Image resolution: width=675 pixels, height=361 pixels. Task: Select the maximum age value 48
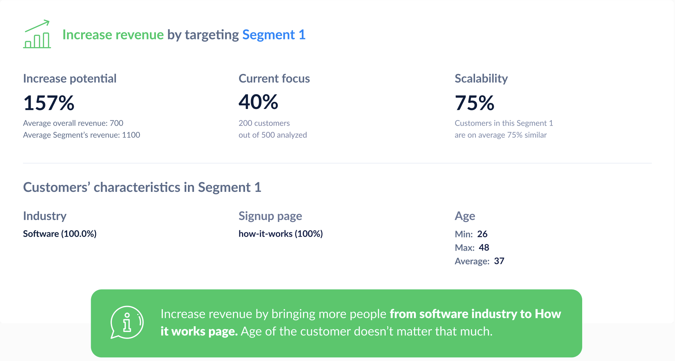pyautogui.click(x=484, y=248)
